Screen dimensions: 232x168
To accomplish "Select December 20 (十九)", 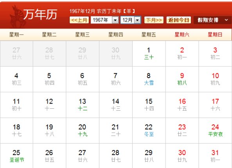I will pyautogui.click(x=83, y=131).
